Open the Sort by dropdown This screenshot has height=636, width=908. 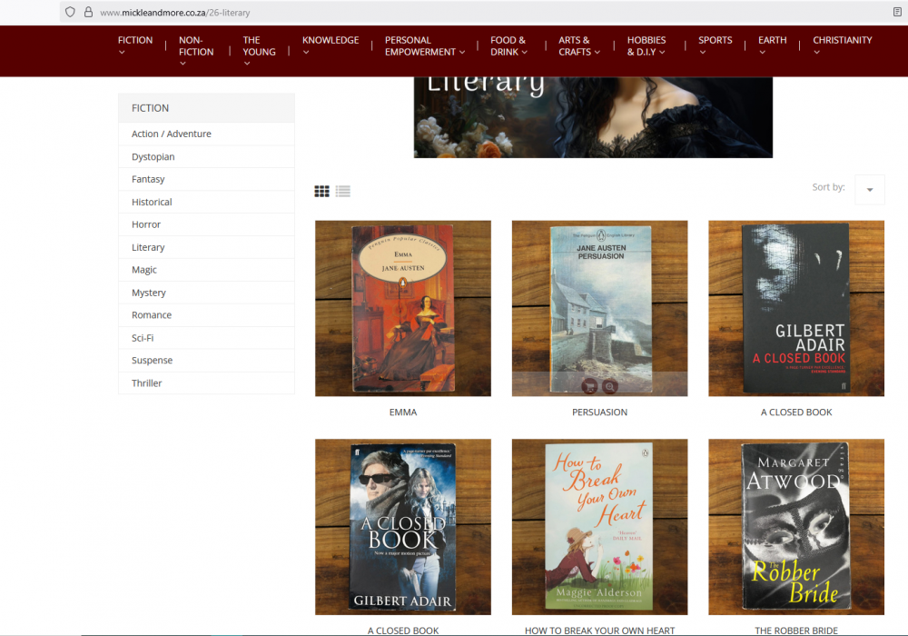pos(869,189)
